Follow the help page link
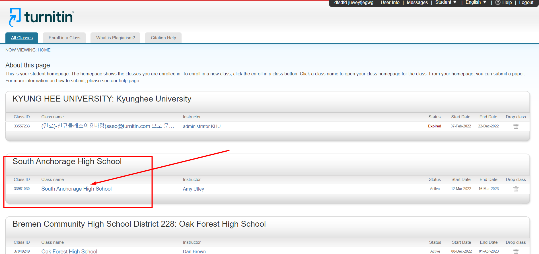 pos(129,81)
